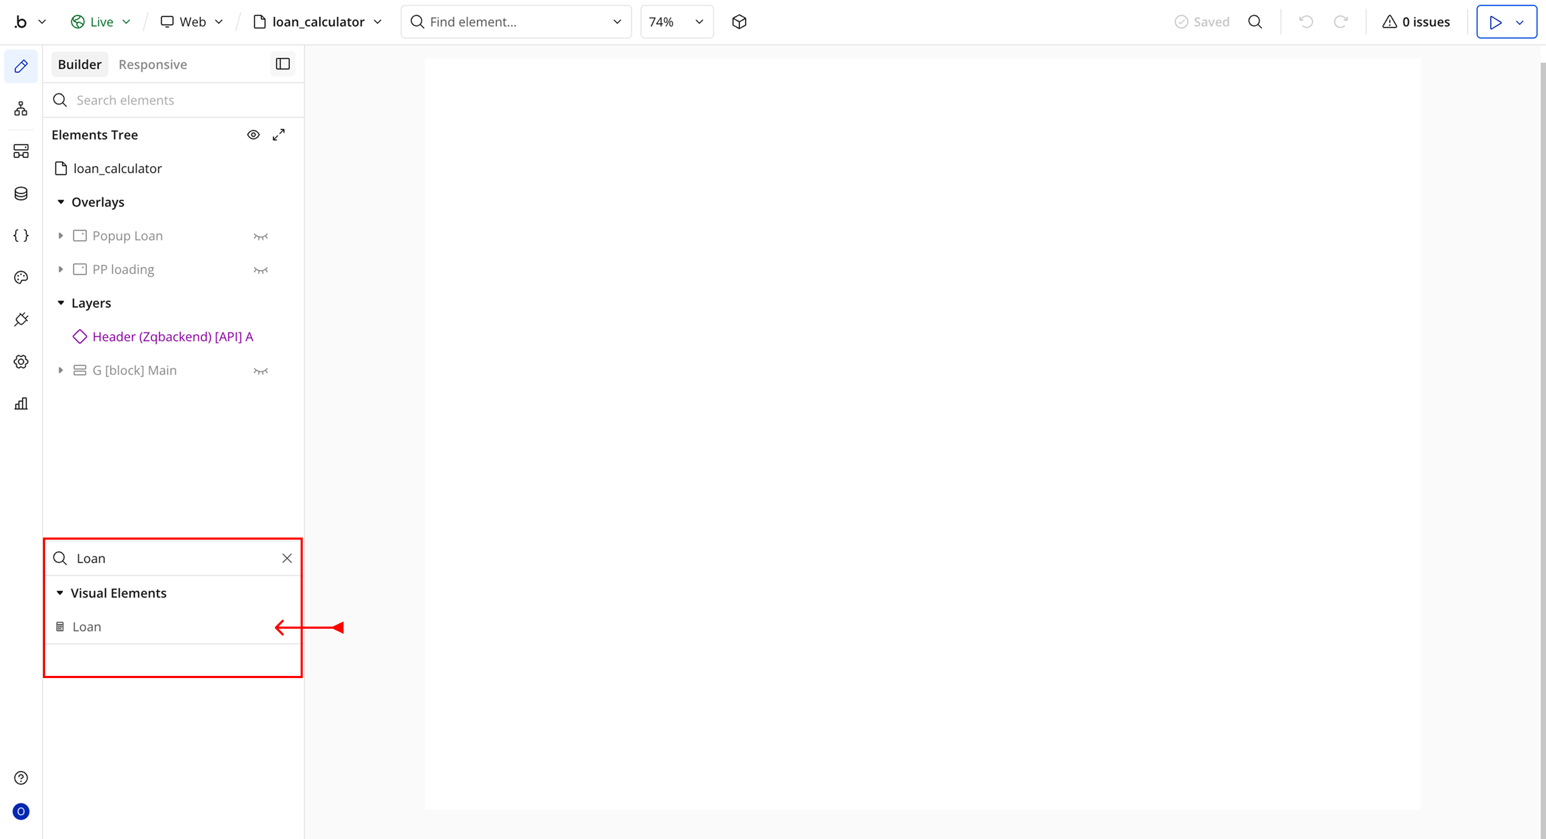Select the Builder tab

tap(79, 64)
